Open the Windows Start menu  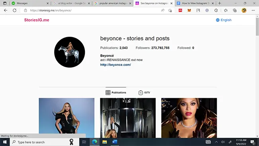[x=5, y=142]
